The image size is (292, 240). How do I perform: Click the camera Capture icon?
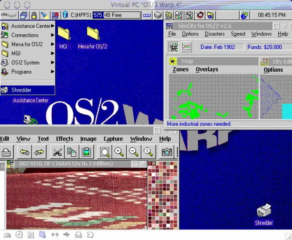[x=167, y=152]
